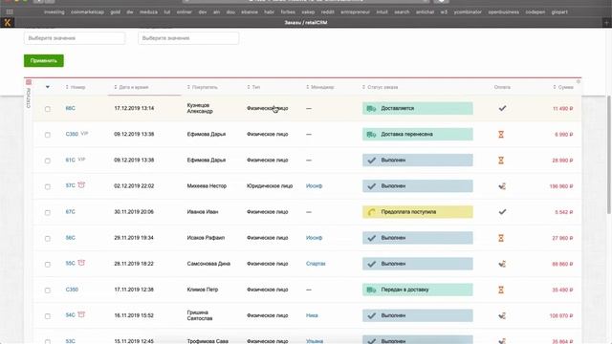
Task: Select checkbox for order 57C Михеева Нестор
Action: (x=48, y=186)
